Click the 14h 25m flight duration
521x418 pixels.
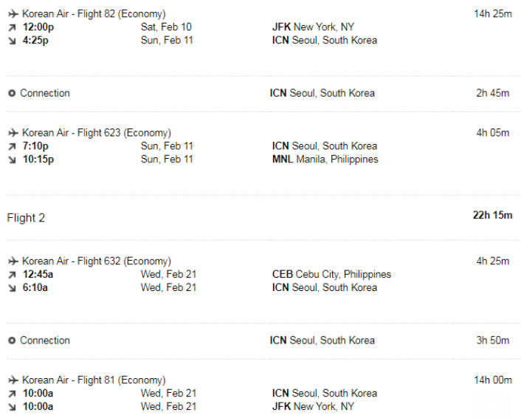pyautogui.click(x=493, y=14)
